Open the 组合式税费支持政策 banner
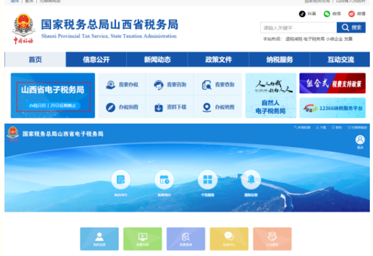The height and width of the screenshot is (256, 373). pyautogui.click(x=332, y=83)
